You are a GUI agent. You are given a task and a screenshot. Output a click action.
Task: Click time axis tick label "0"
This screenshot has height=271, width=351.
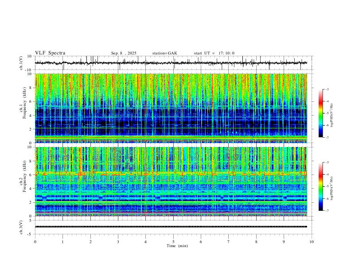pyautogui.click(x=35, y=242)
